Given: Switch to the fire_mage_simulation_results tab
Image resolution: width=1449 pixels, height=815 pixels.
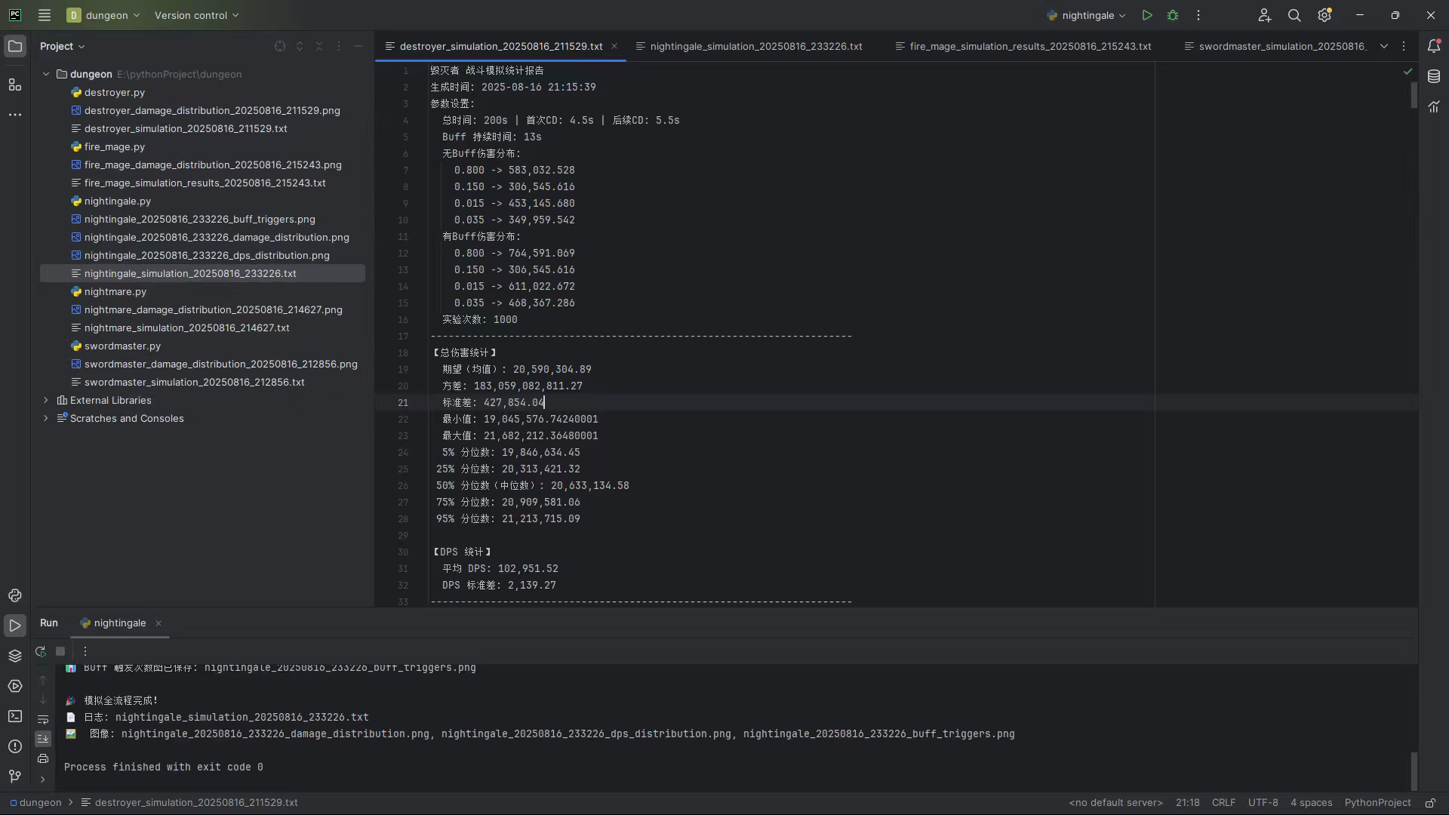Looking at the screenshot, I should (x=1029, y=46).
